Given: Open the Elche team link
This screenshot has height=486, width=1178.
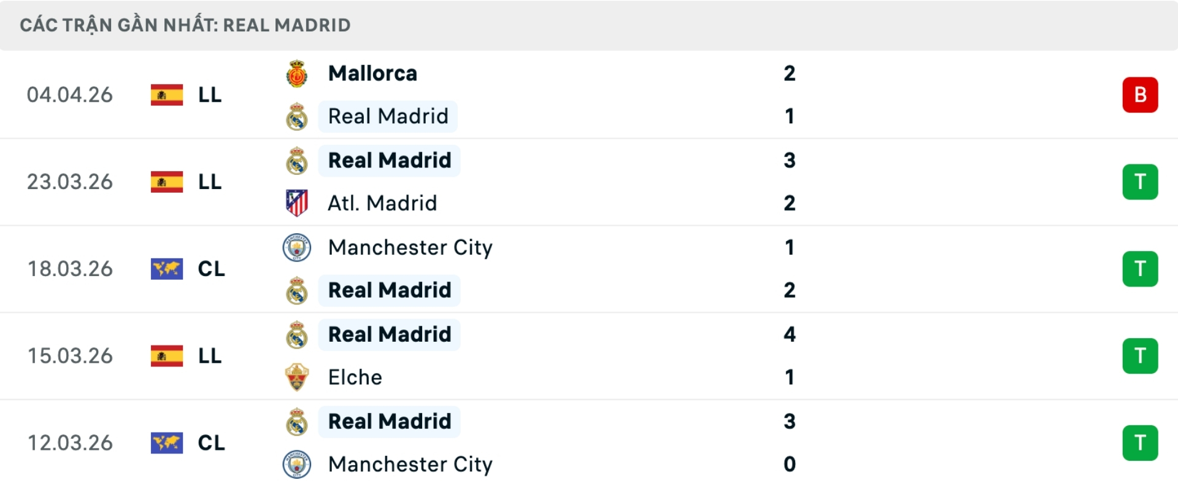Looking at the screenshot, I should pyautogui.click(x=355, y=377).
